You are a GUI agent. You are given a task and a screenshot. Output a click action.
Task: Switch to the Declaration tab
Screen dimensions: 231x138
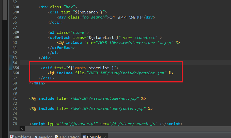point(68,136)
